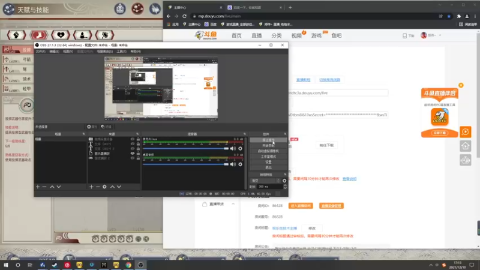Click the fist skill category icon
The image size is (480, 270).
16,35
